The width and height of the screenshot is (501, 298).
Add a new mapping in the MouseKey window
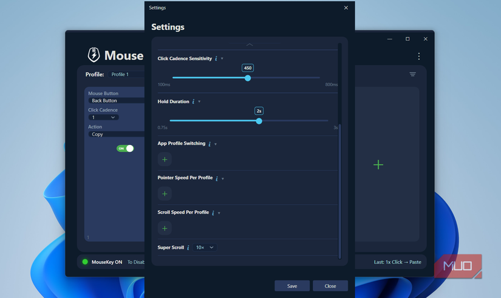tap(378, 165)
